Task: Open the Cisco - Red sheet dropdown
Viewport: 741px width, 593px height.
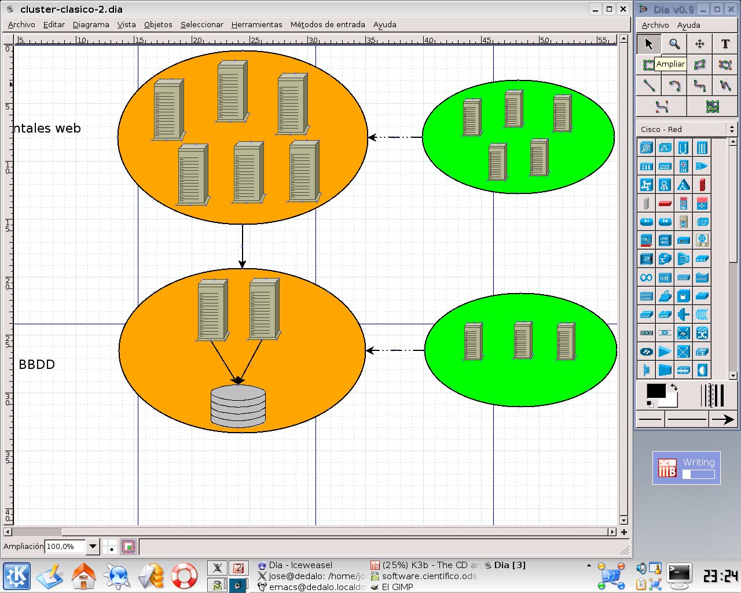Action: (687, 129)
